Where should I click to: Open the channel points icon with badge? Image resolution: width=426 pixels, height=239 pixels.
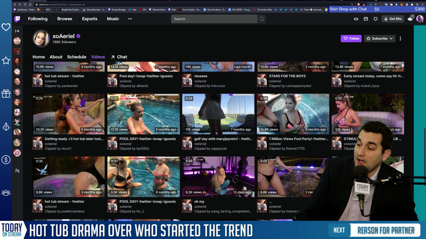(x=411, y=18)
